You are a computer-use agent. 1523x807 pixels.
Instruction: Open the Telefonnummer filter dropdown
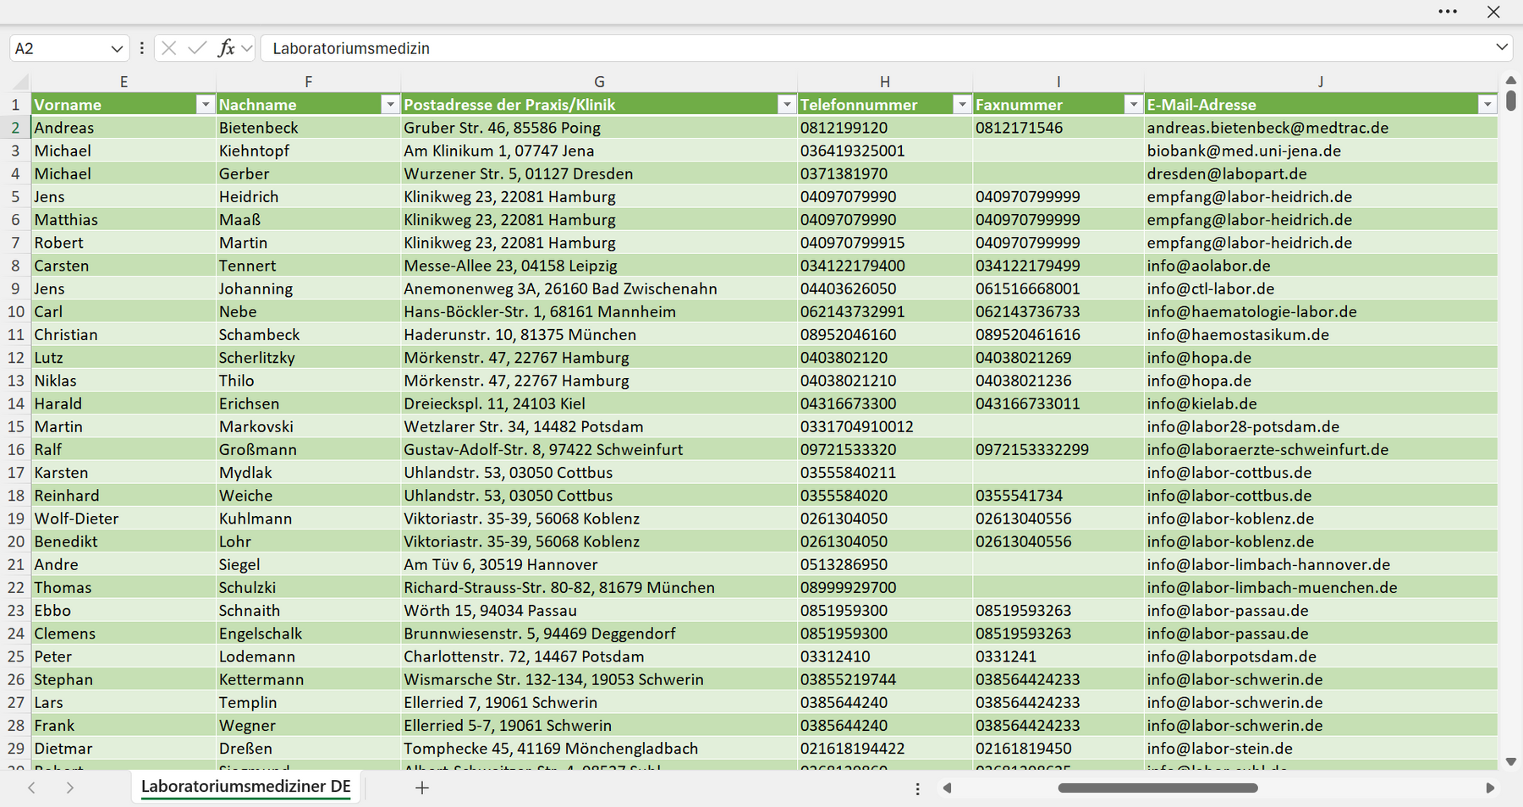pos(962,104)
